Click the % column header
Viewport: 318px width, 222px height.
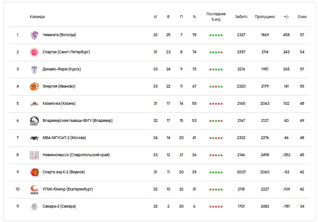(x=194, y=17)
